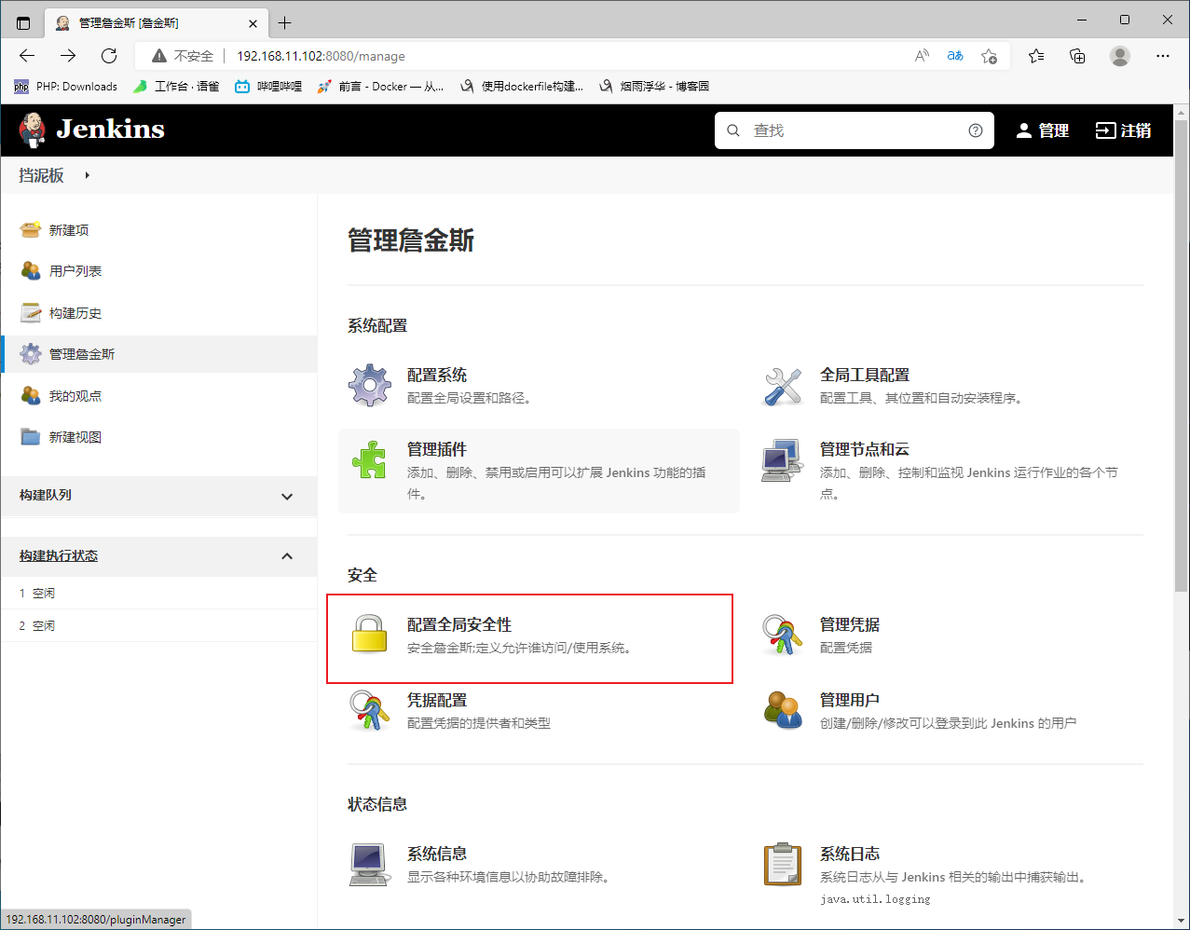Expand the 挡泥板 breadcrumb arrow
Image resolution: width=1190 pixels, height=930 pixels.
click(87, 175)
